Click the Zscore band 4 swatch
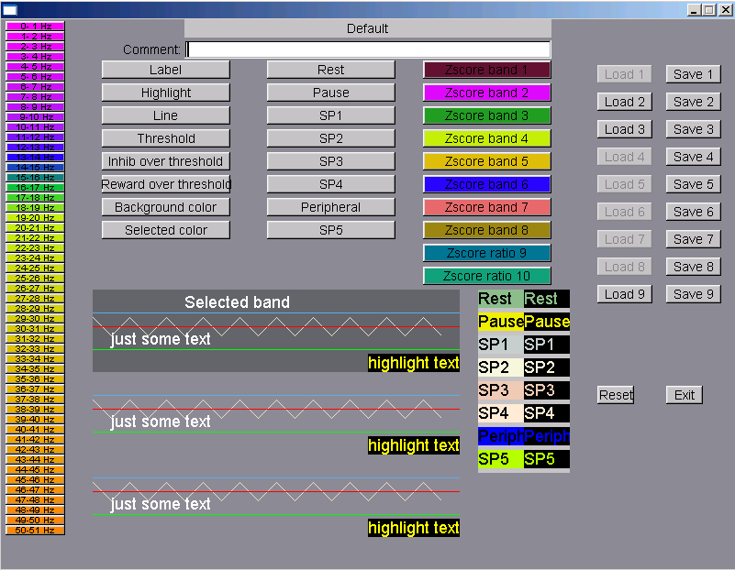735x570 pixels. tap(486, 138)
